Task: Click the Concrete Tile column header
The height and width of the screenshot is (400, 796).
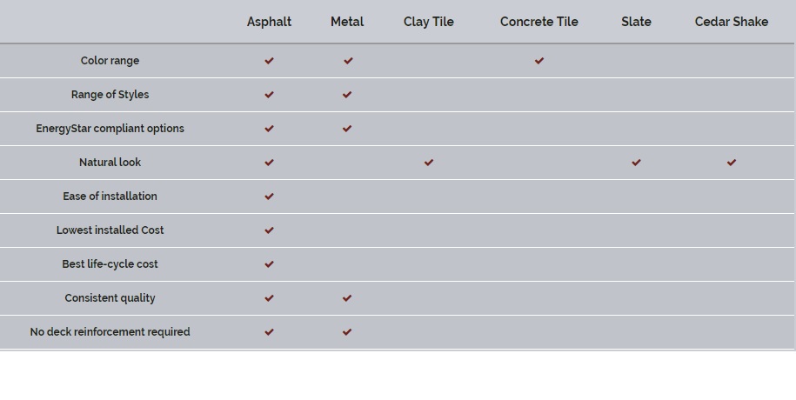Action: coord(539,22)
